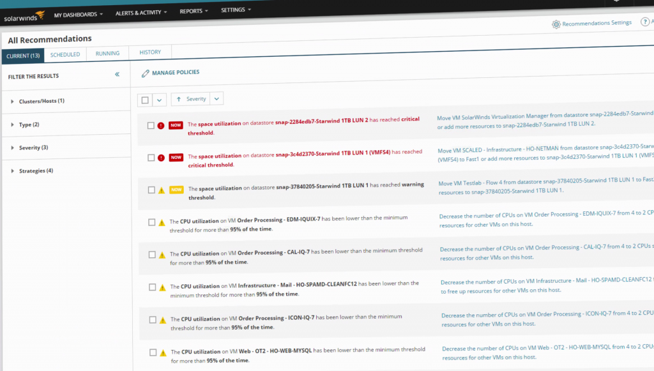The height and width of the screenshot is (371, 654).
Task: Check the CAL-IQ-7 CPU recommendation
Action: tap(152, 255)
